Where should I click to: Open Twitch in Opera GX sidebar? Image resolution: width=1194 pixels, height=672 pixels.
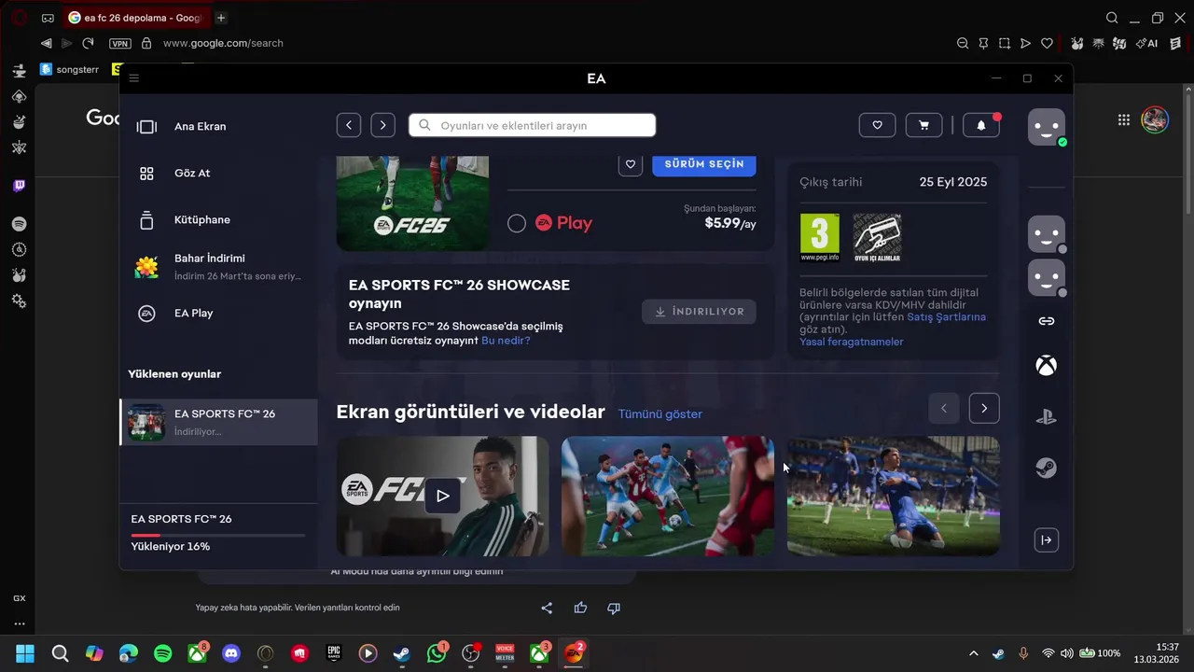tap(19, 186)
